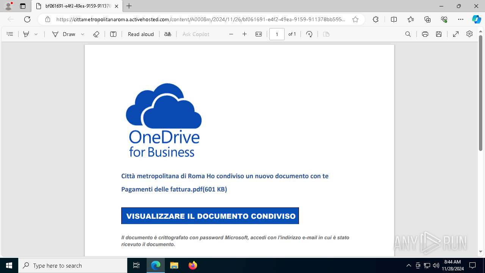
Task: Select the Highlight tool
Action: pyautogui.click(x=26, y=34)
